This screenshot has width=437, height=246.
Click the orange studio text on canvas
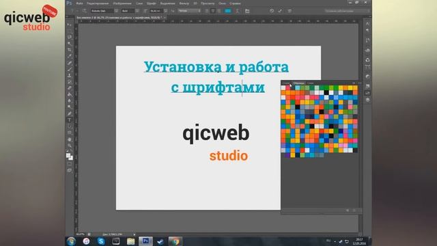pos(229,156)
